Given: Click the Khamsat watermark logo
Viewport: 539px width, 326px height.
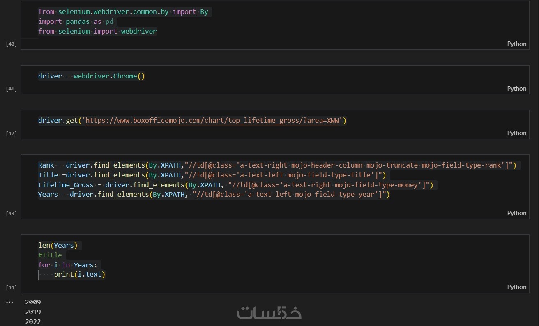Looking at the screenshot, I should 269,313.
